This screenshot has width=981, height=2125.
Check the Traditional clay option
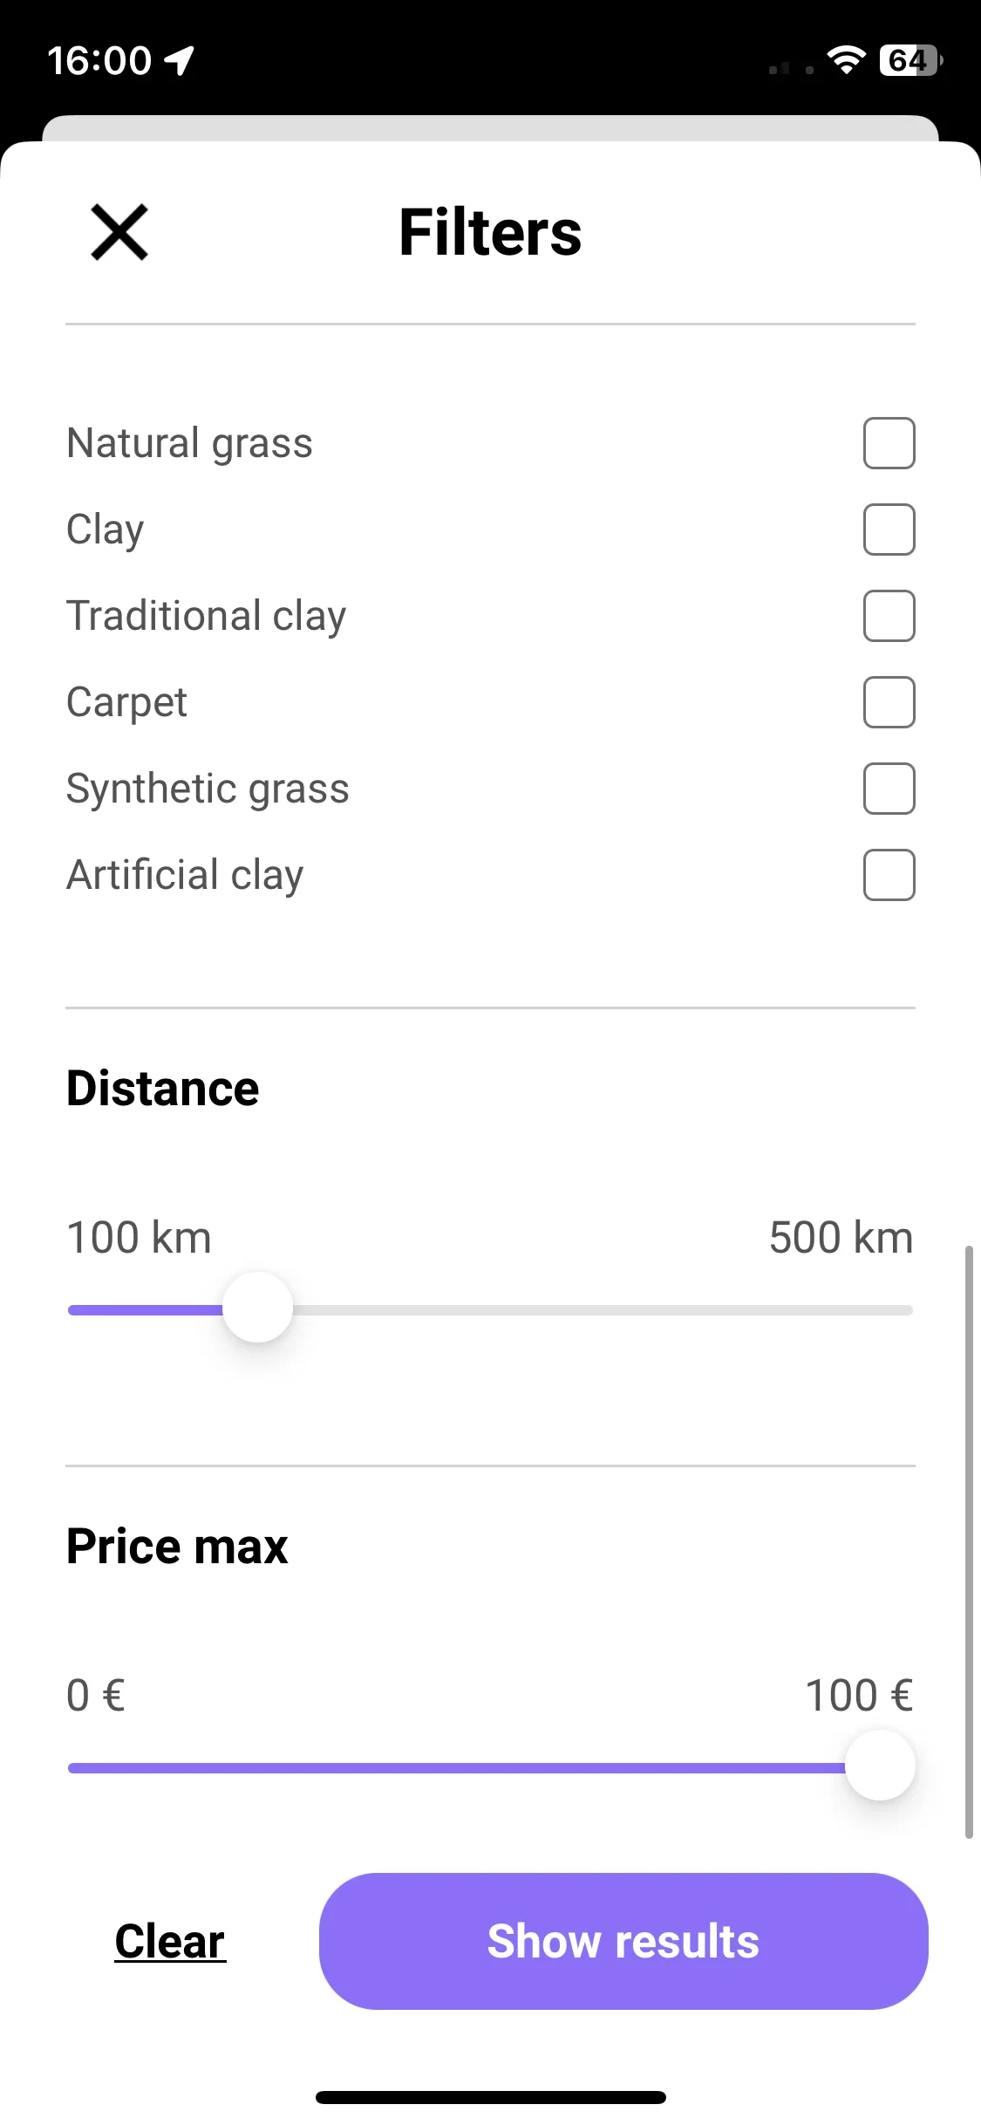[889, 616]
